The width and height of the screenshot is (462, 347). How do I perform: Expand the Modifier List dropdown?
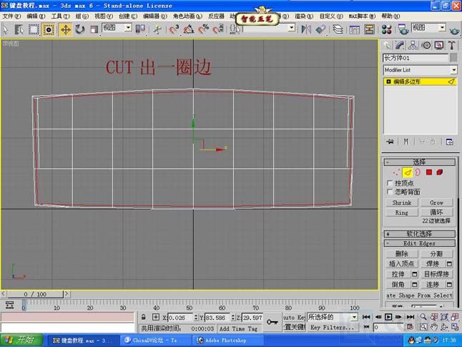[453, 70]
